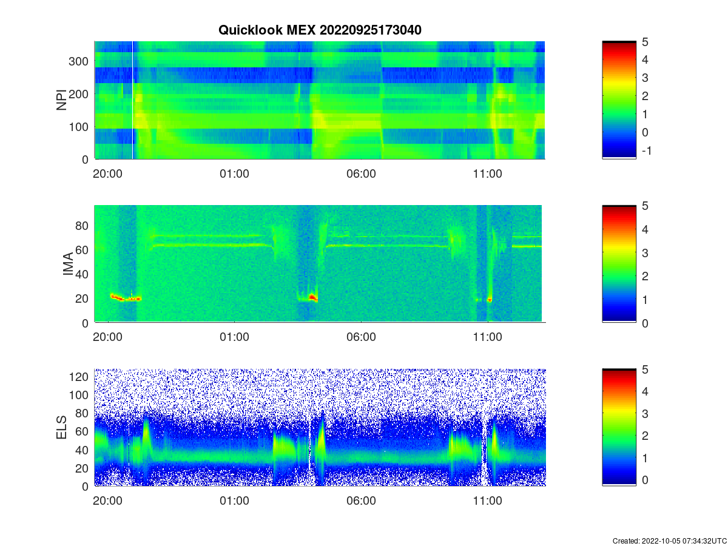Click the "01:00" time label under IMA plot

(x=234, y=337)
